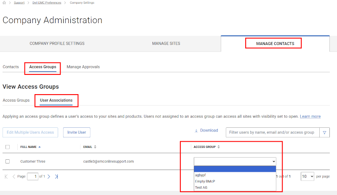Image resolution: width=337 pixels, height=195 pixels.
Task: Open the Learn more link
Action: (x=310, y=116)
